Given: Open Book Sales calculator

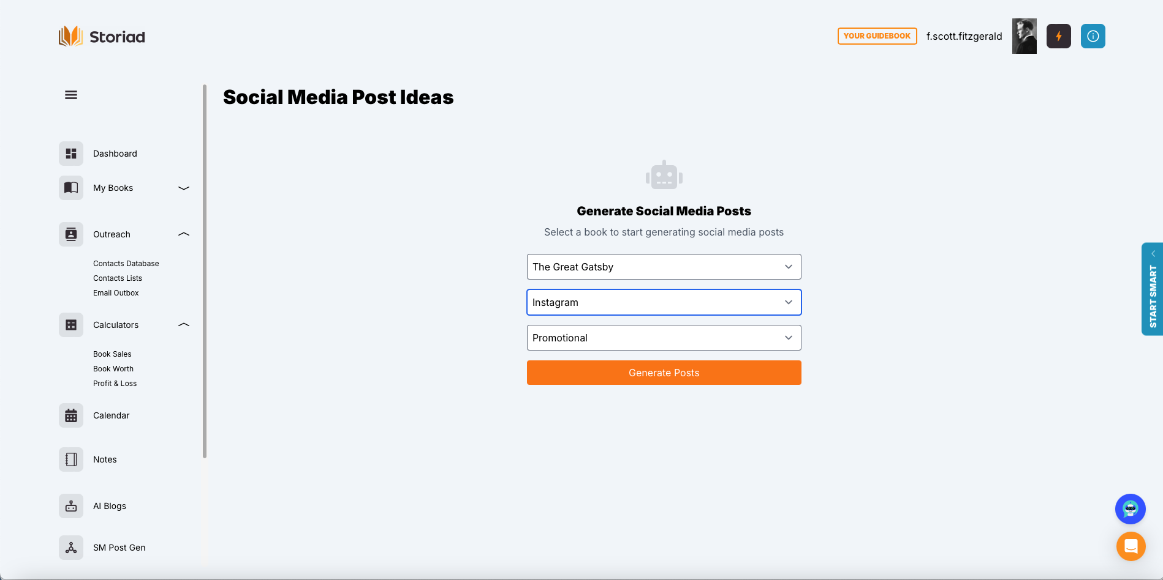Looking at the screenshot, I should click(112, 354).
